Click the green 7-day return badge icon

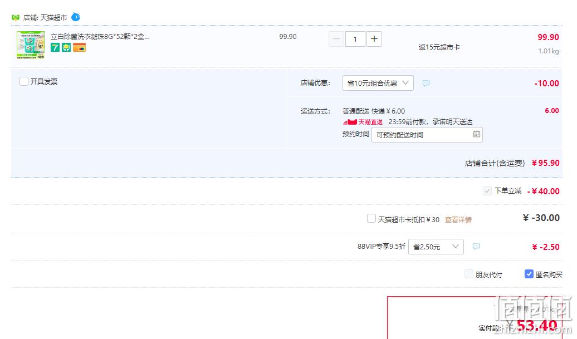coord(55,47)
